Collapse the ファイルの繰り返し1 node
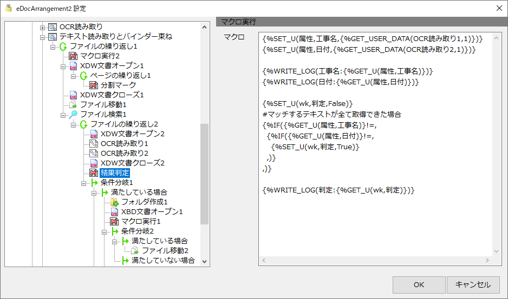The height and width of the screenshot is (299, 508). (x=53, y=48)
